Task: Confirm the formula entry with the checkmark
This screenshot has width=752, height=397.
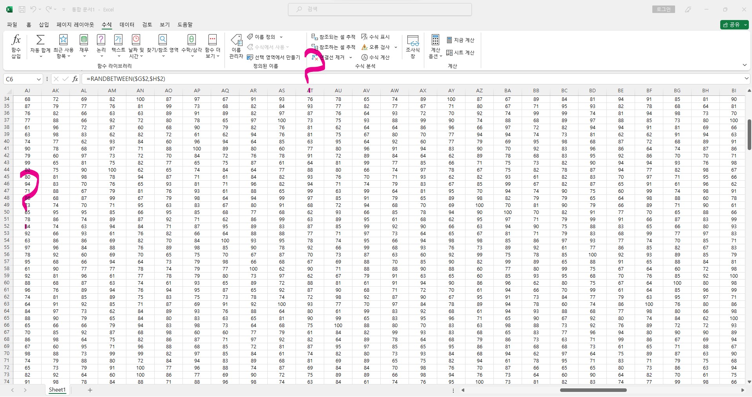Action: coord(65,79)
